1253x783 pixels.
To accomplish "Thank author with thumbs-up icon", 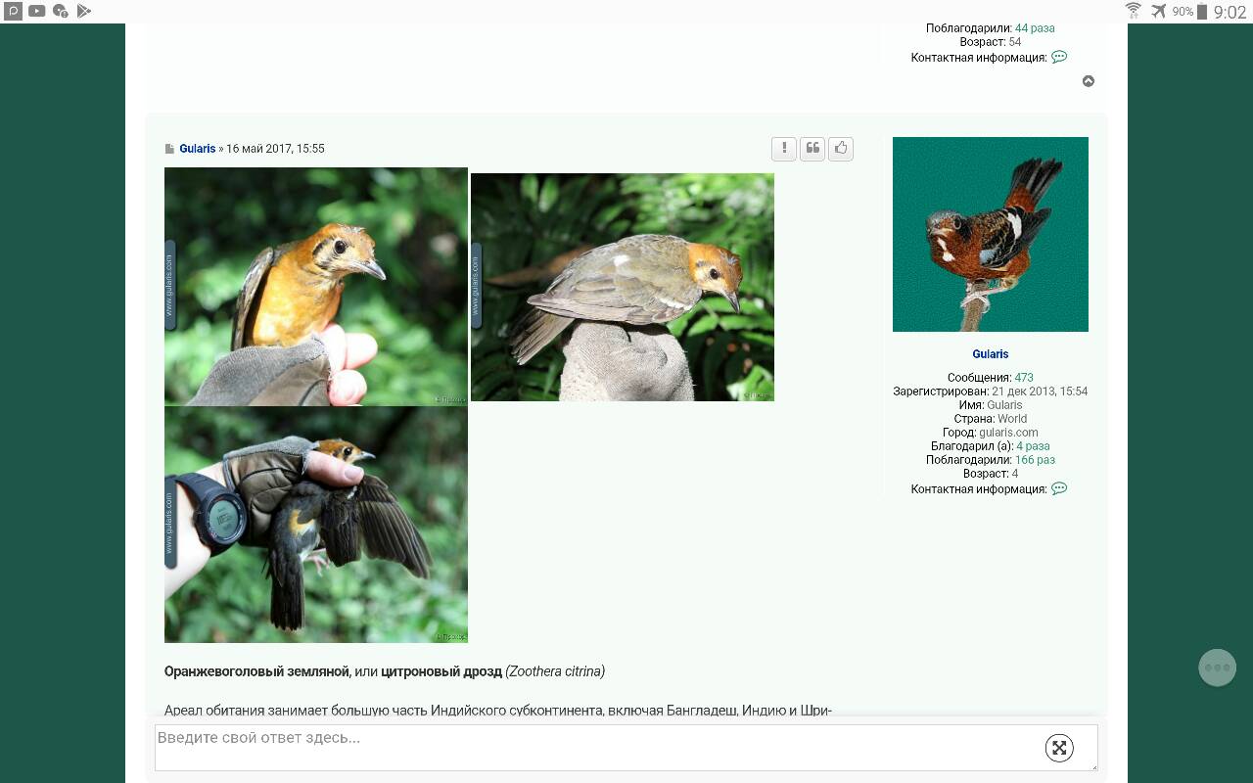I will tap(841, 149).
